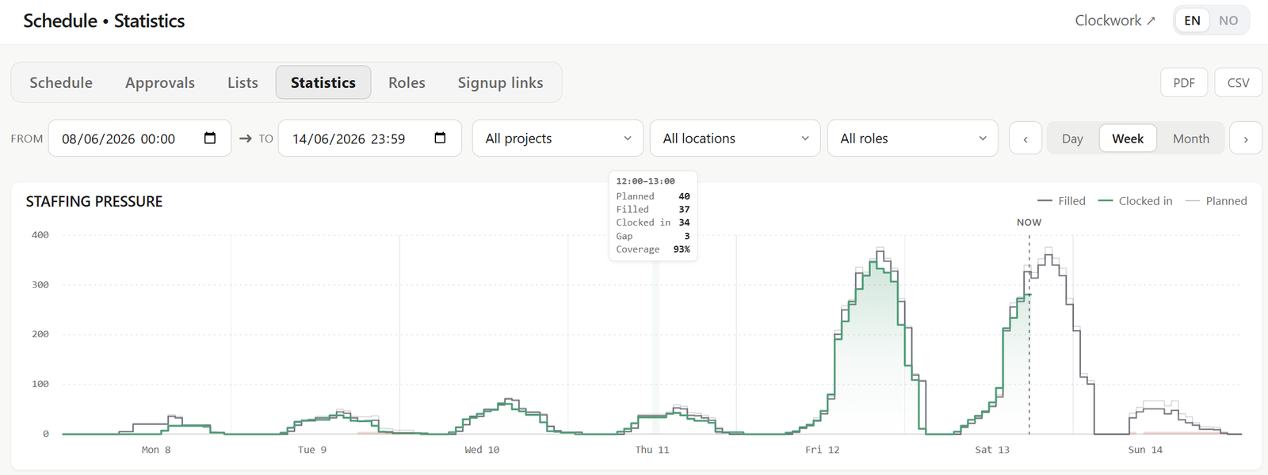Expand the All roles dropdown
The width and height of the screenshot is (1268, 475).
click(913, 139)
